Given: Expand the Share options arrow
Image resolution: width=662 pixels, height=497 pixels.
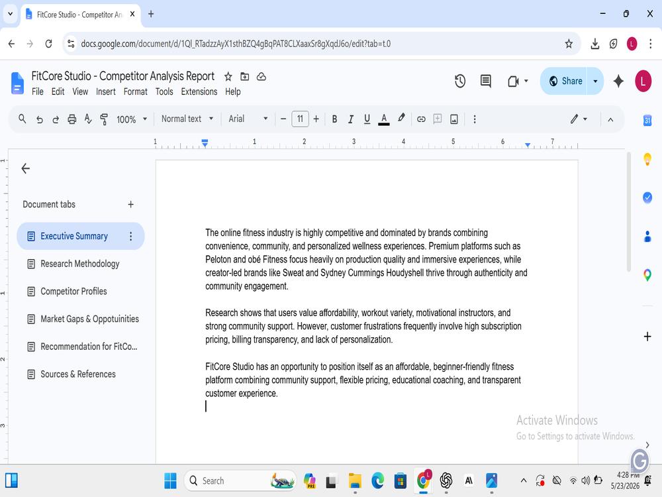Looking at the screenshot, I should [x=595, y=81].
